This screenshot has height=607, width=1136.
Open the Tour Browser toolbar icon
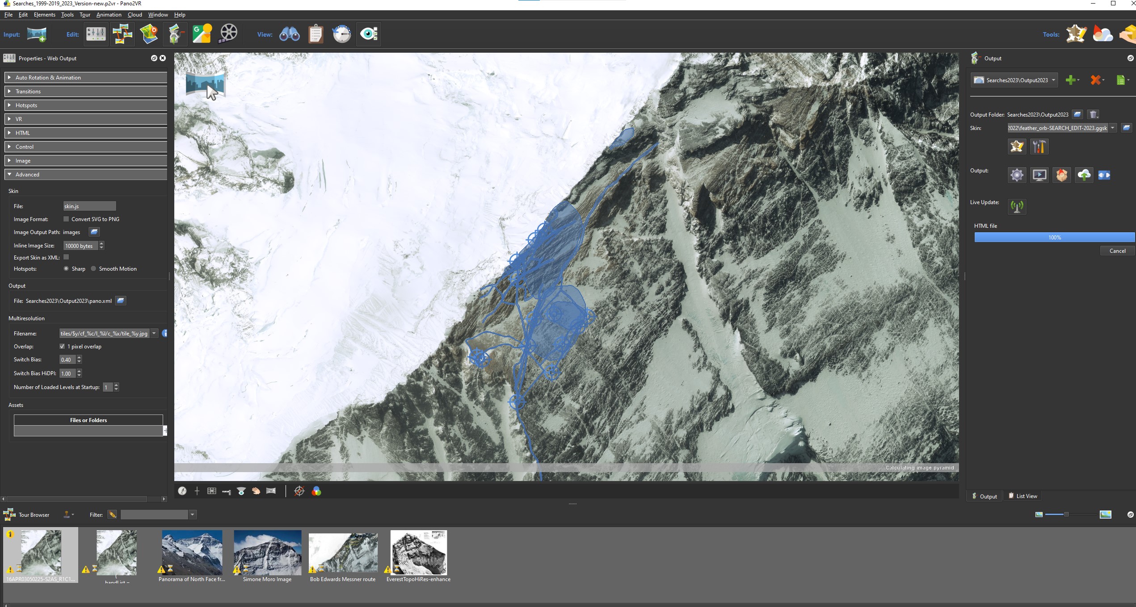point(122,34)
